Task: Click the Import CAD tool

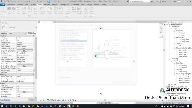Action: tap(56, 10)
